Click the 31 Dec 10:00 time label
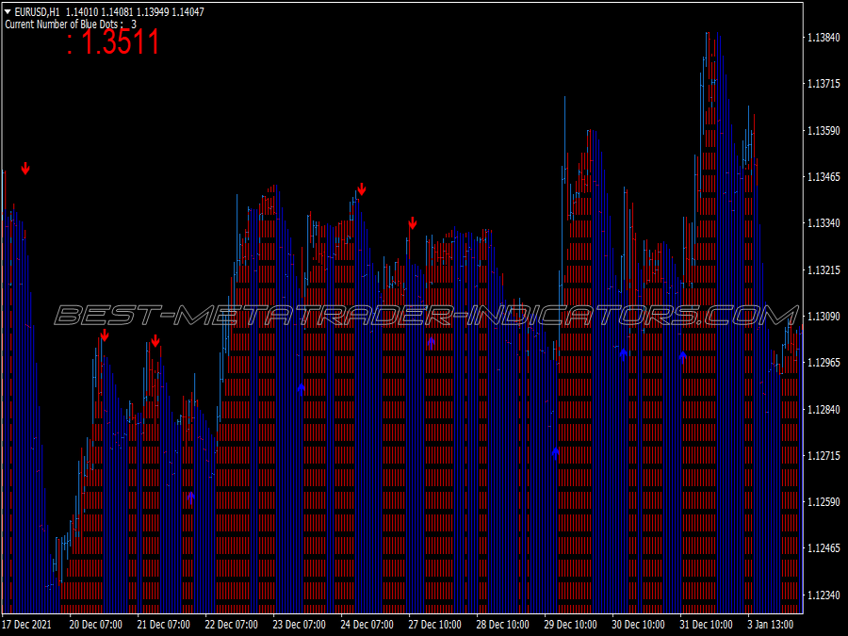Viewport: 848px width, 636px height. point(706,625)
